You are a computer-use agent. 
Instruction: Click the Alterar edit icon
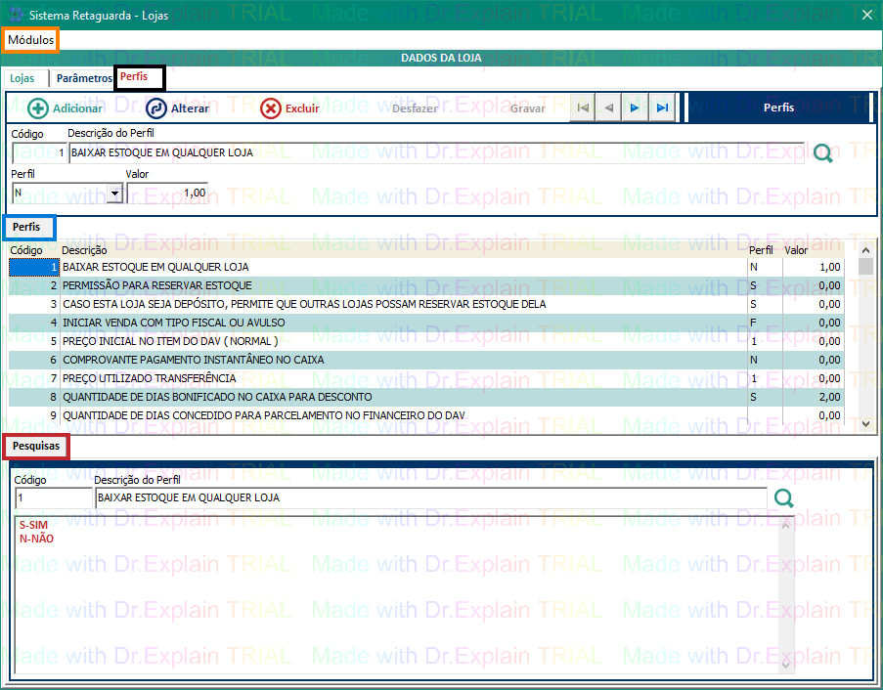pos(156,108)
